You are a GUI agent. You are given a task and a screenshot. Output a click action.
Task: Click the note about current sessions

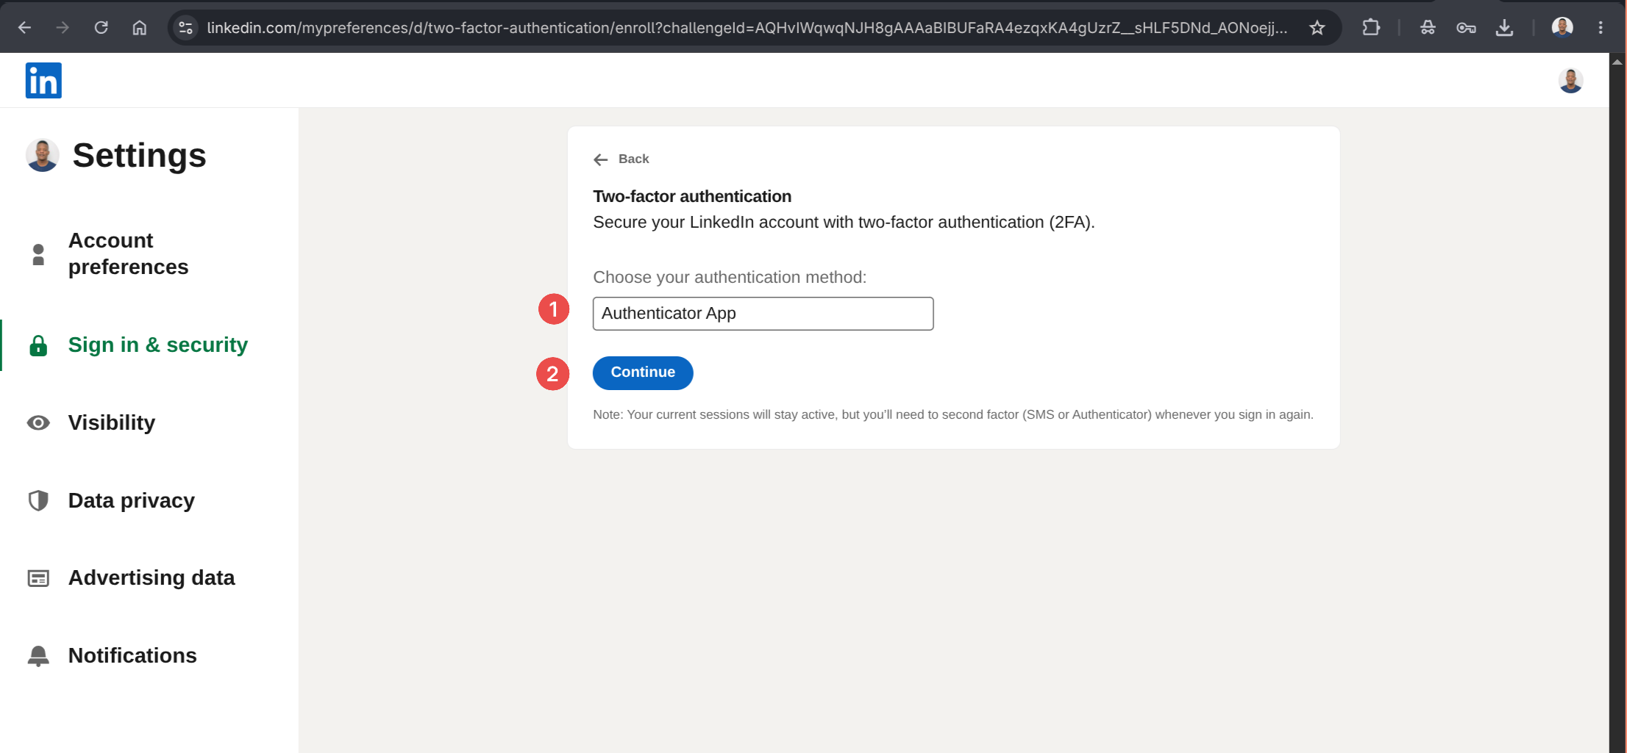[953, 415]
